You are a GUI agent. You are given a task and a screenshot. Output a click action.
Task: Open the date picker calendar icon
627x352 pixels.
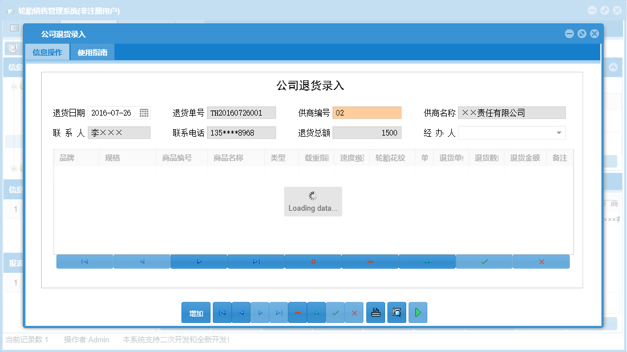[x=144, y=112]
